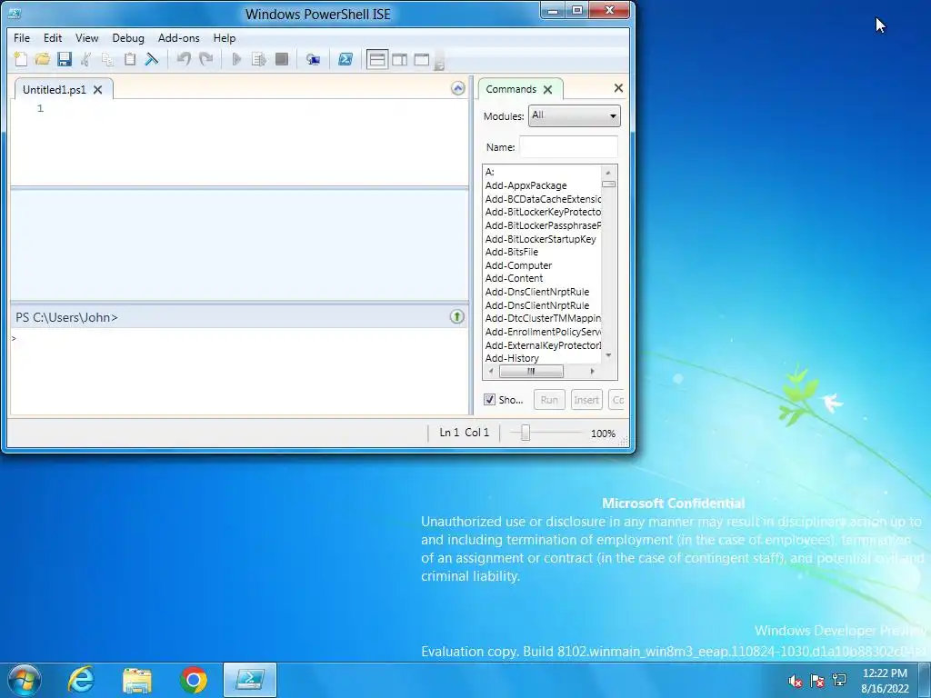The image size is (931, 698).
Task: Click command list horizontal scroll left arrow
Action: [490, 372]
